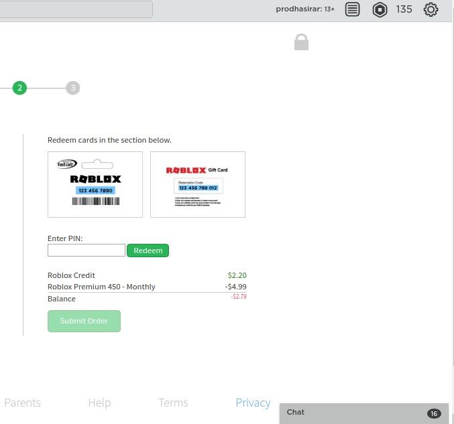
Task: Click the 16 unread chat badge
Action: (434, 413)
